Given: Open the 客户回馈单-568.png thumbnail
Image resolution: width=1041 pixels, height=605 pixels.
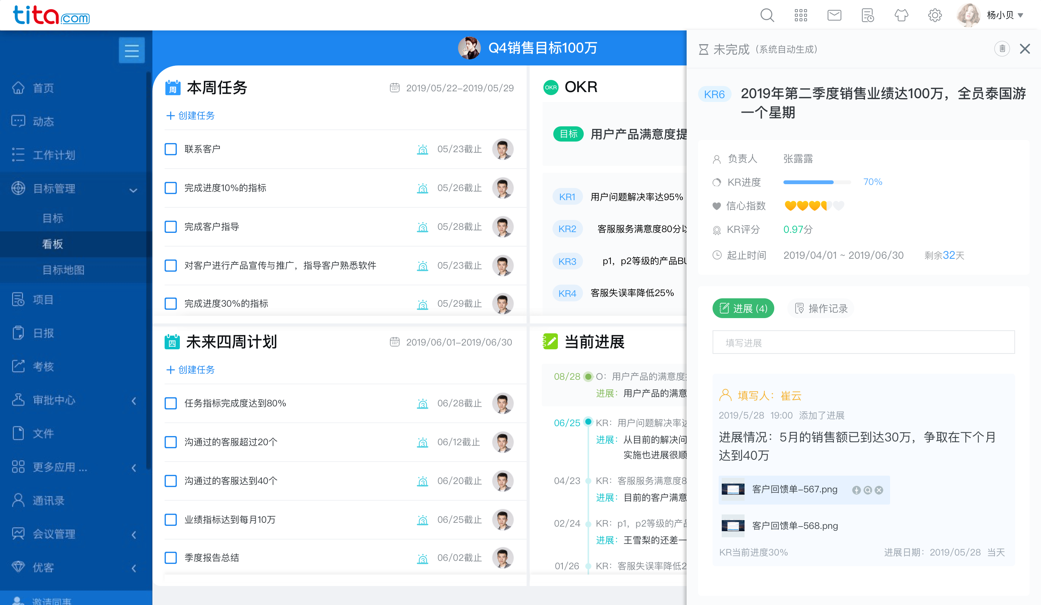Looking at the screenshot, I should tap(733, 526).
